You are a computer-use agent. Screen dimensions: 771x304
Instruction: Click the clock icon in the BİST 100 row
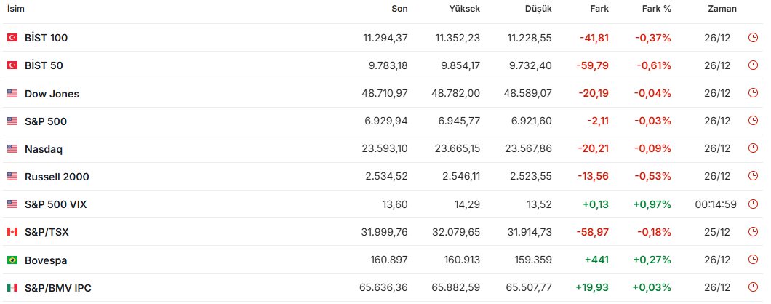753,38
